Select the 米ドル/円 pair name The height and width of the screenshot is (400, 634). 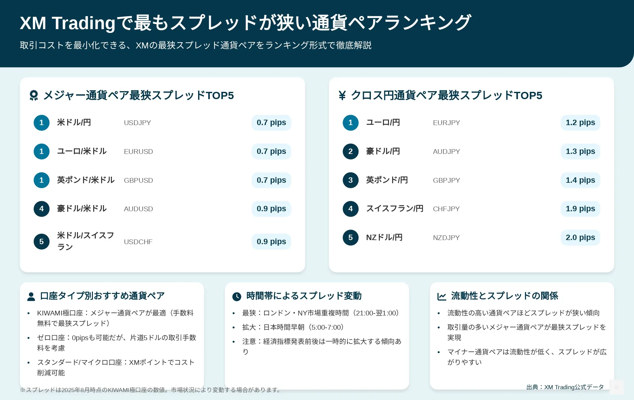tap(74, 123)
